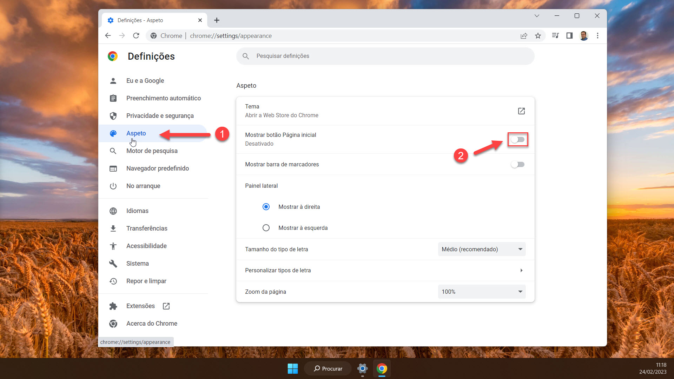Viewport: 674px width, 379px height.
Task: Open Privacidade e segurança section
Action: (x=160, y=116)
